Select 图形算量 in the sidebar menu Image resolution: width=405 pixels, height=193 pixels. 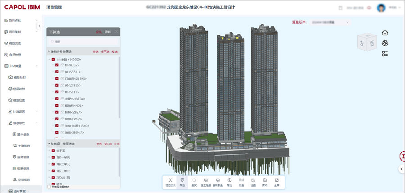20,191
